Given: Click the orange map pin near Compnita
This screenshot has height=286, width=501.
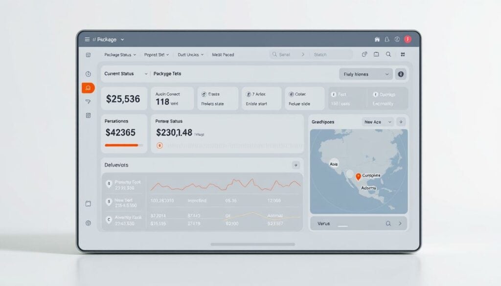Looking at the screenshot, I should pos(358,176).
